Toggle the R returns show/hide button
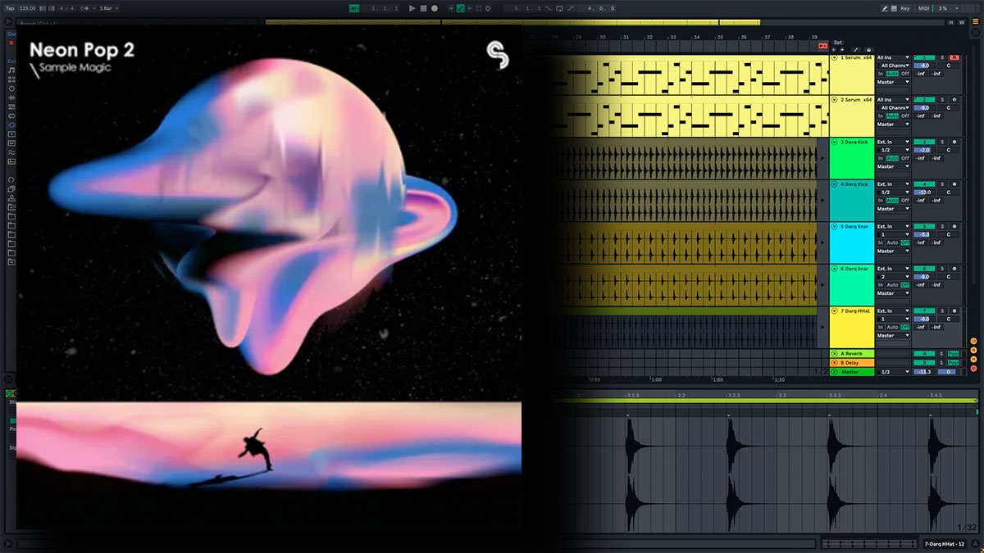The width and height of the screenshot is (984, 553). 973,350
